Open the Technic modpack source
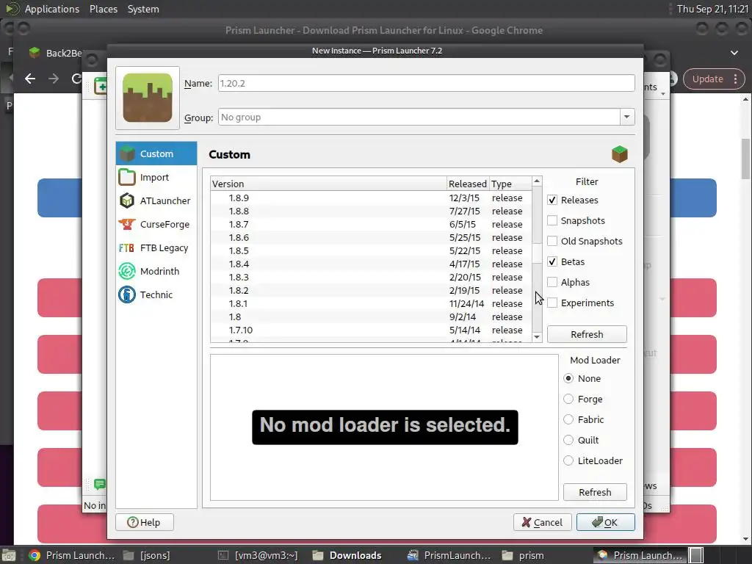This screenshot has height=564, width=752. 156,294
